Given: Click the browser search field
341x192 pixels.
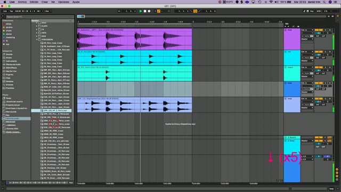Looking at the screenshot, I should click(x=39, y=17).
